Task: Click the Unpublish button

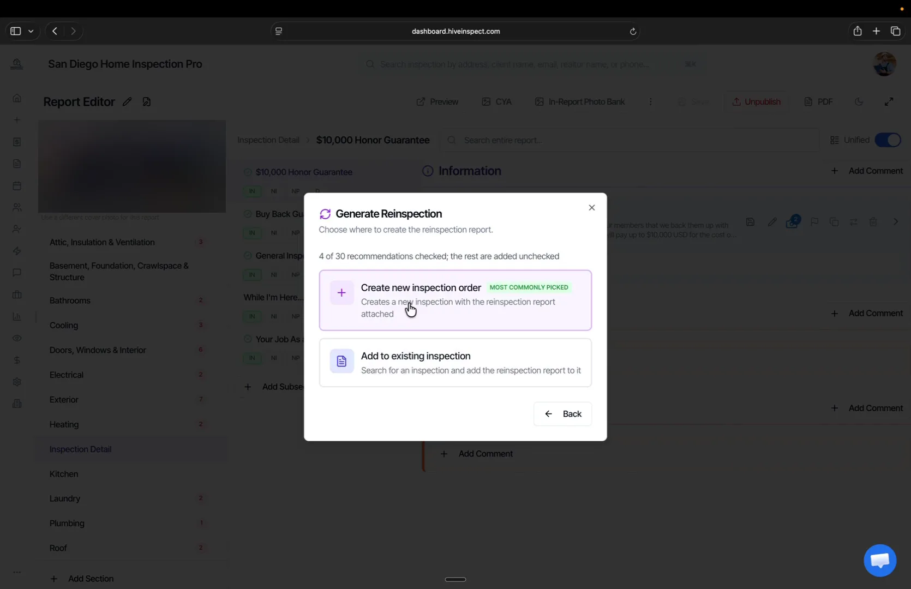Action: click(756, 102)
